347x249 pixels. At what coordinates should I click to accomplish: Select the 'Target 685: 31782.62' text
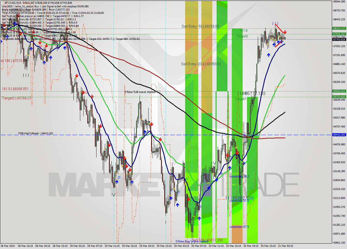point(128,39)
